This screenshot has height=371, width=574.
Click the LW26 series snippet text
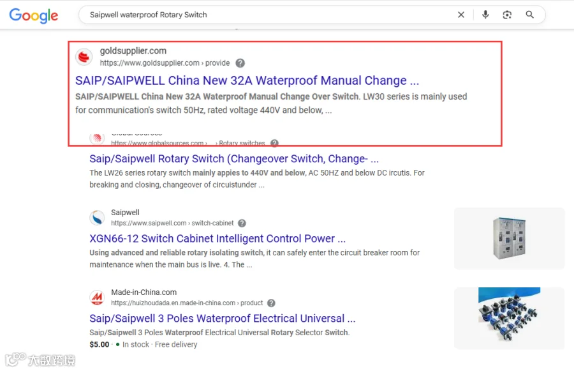(257, 179)
